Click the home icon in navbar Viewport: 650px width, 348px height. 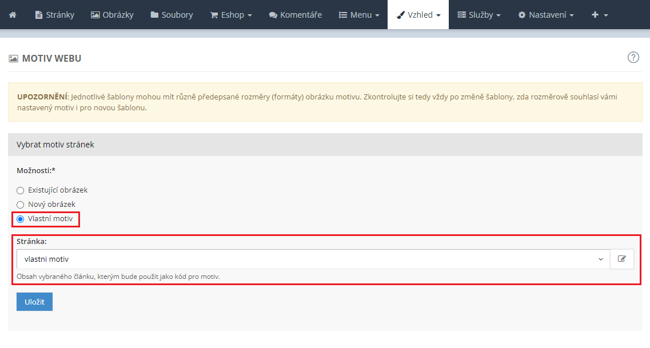pyautogui.click(x=13, y=15)
